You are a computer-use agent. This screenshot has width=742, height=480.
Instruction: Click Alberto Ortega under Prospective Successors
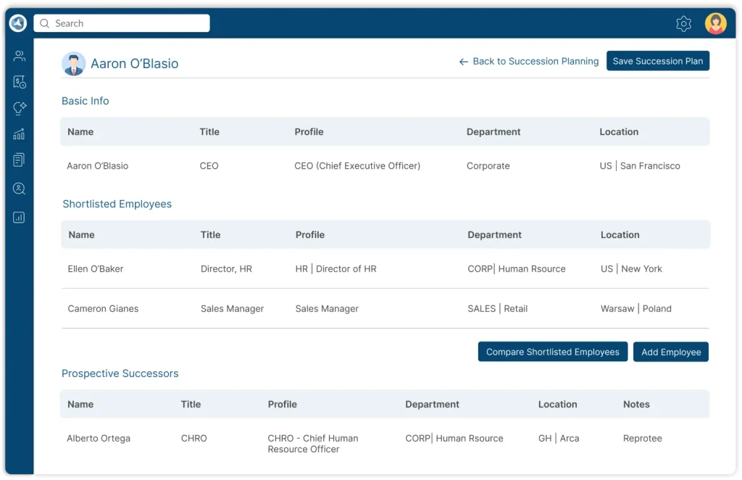(98, 438)
